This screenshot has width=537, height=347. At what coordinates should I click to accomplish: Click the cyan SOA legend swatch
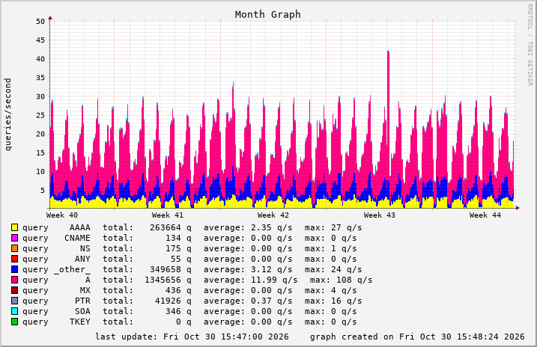coord(14,311)
